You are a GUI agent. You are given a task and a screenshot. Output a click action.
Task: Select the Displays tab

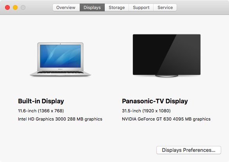[x=92, y=7]
